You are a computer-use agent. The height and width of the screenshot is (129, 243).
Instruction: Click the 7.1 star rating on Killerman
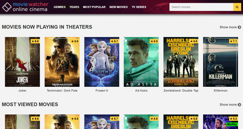(233, 41)
